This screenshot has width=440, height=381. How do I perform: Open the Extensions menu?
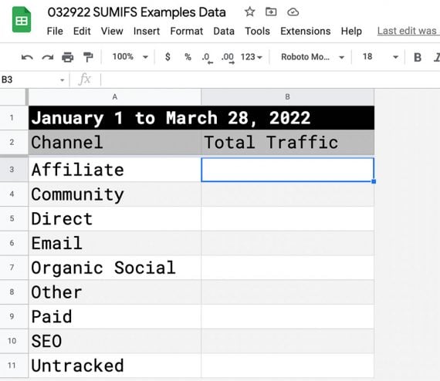pos(306,31)
